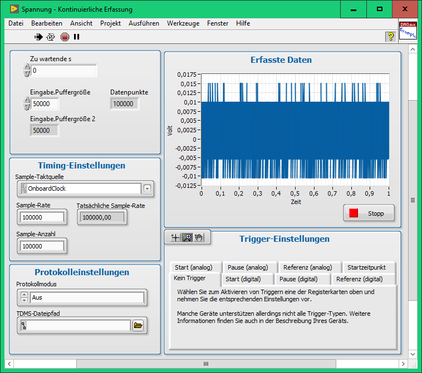The image size is (422, 373).
Task: Change Protokollmodus using its selector arrows
Action: pyautogui.click(x=24, y=298)
